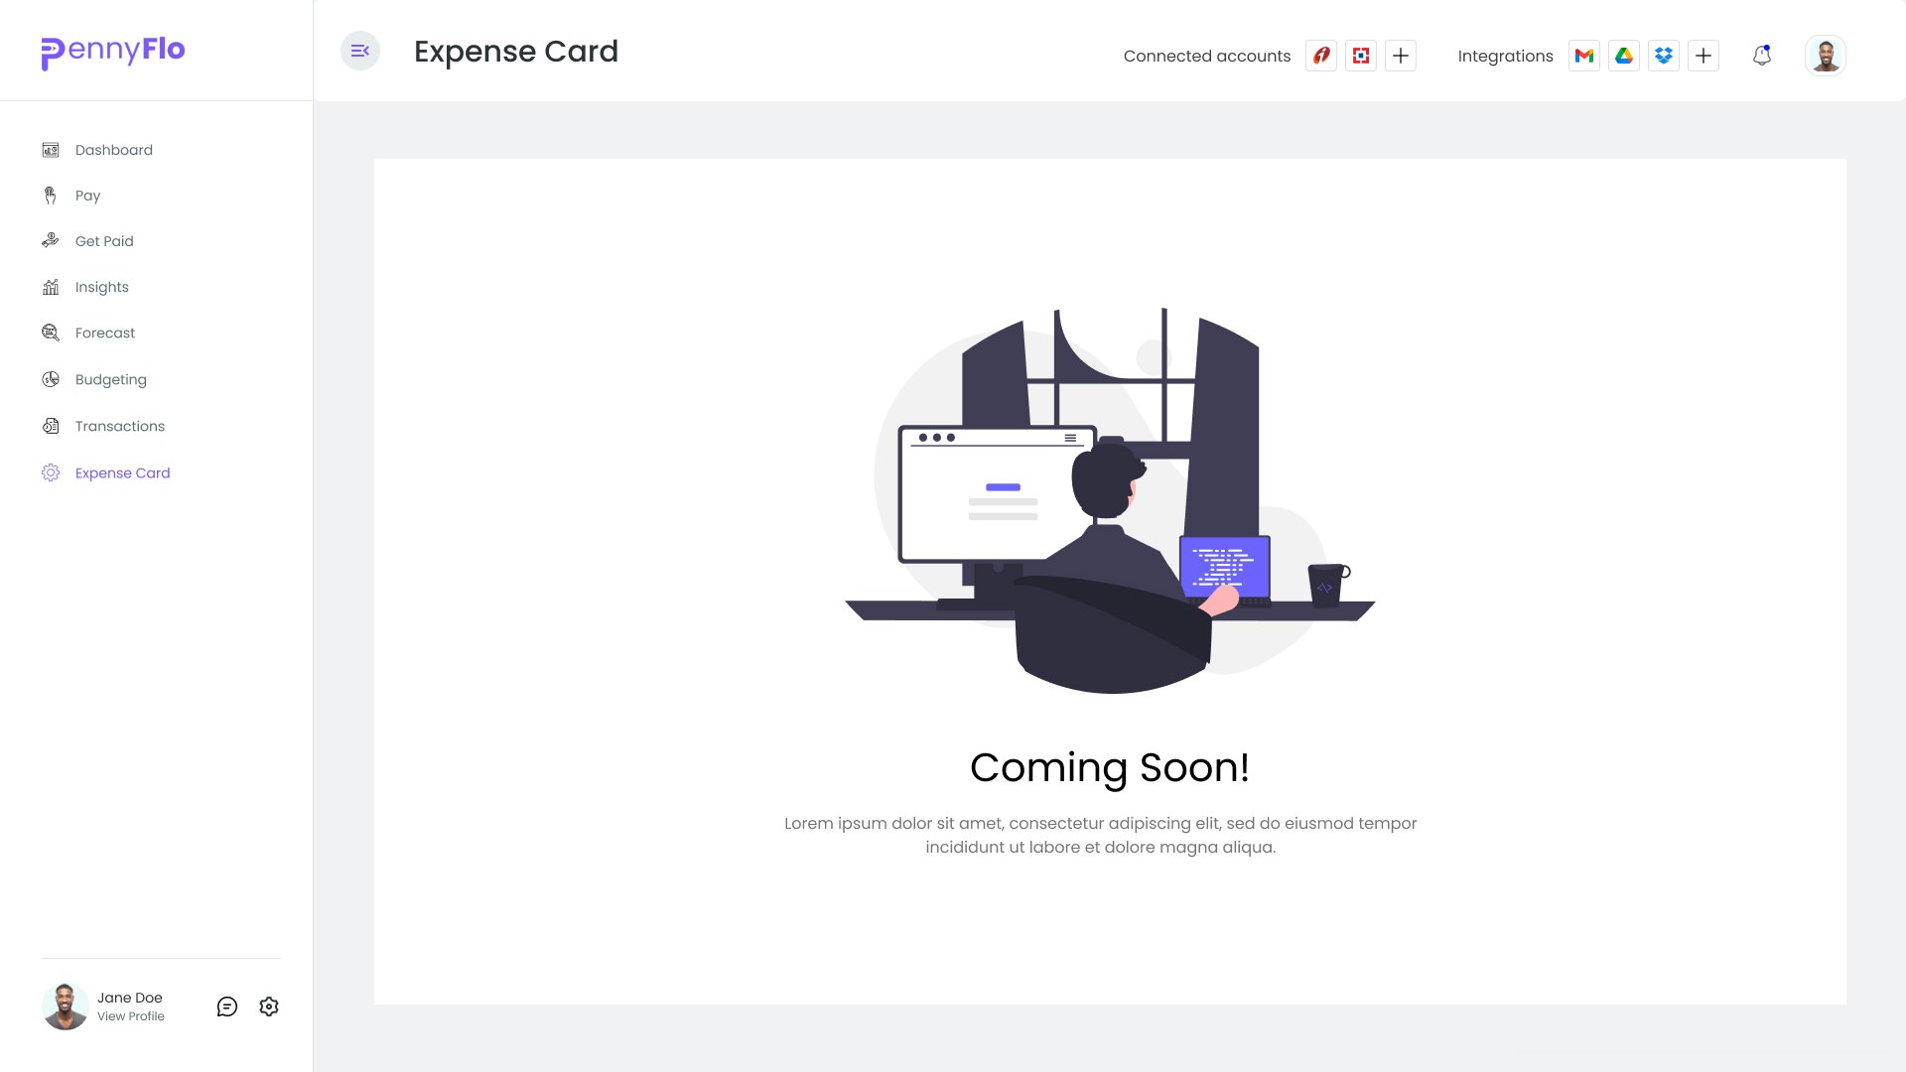Click the first red bank account icon

(x=1321, y=56)
